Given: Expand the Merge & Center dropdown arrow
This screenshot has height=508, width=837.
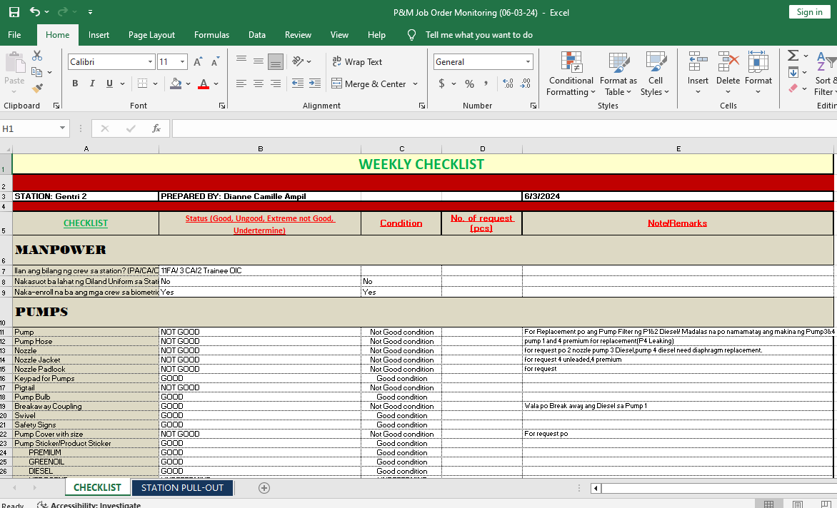Looking at the screenshot, I should click(414, 84).
